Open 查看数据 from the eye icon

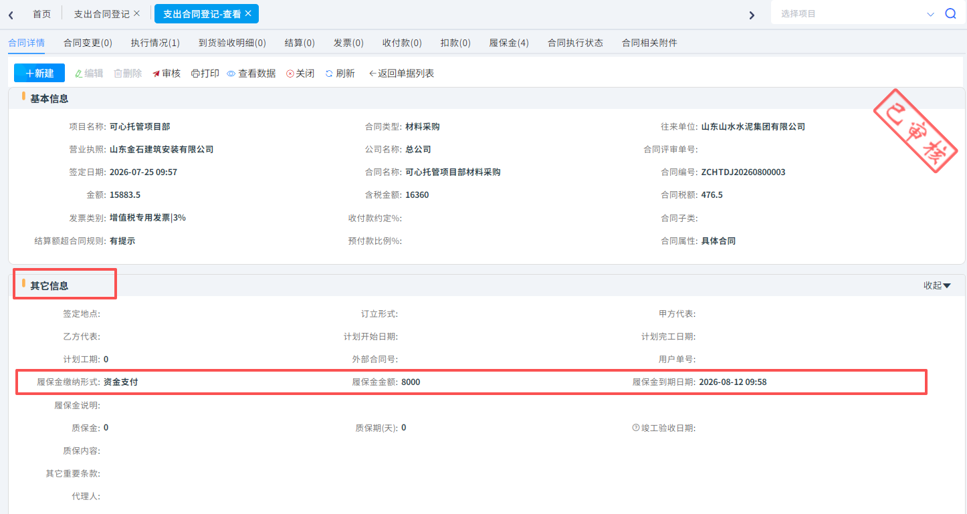251,74
